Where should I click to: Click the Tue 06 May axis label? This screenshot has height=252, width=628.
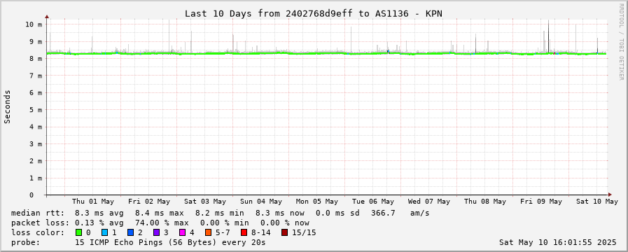[373, 202]
